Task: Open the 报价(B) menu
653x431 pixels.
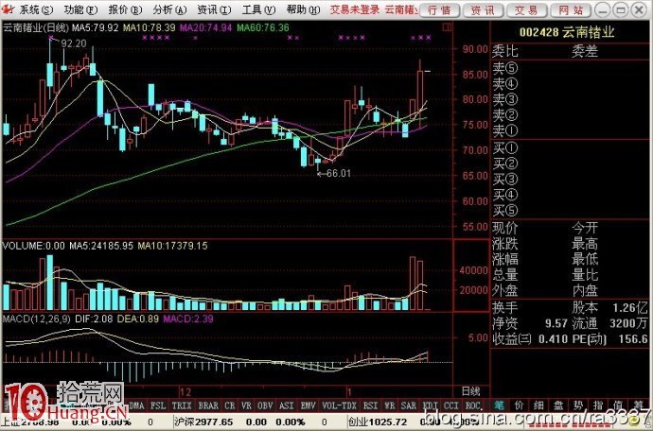Action: 125,9
